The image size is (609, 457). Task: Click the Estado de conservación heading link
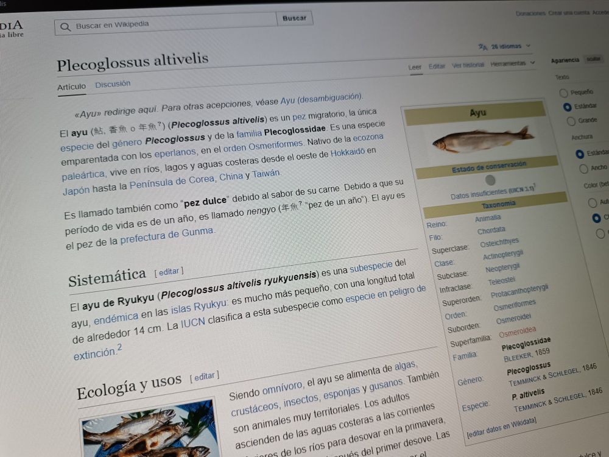(489, 167)
